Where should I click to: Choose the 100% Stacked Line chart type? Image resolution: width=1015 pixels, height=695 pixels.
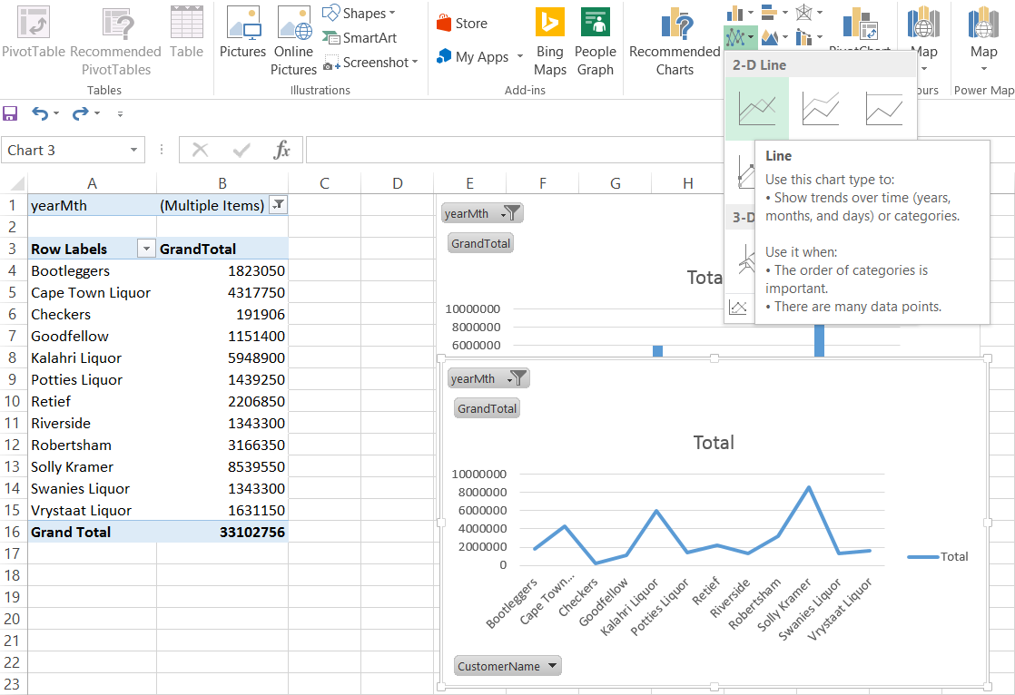click(x=883, y=109)
